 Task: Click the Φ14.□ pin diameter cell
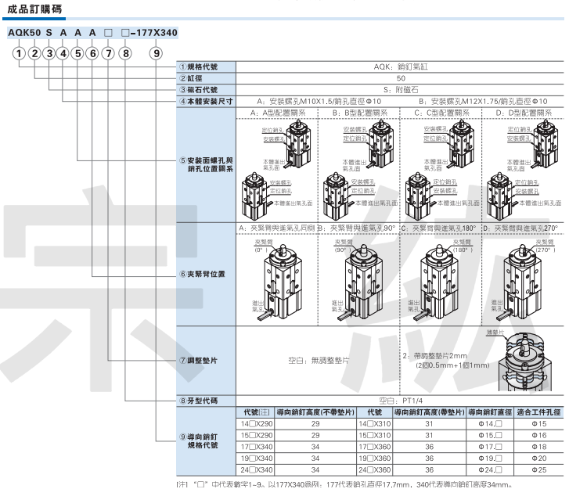[490, 424]
